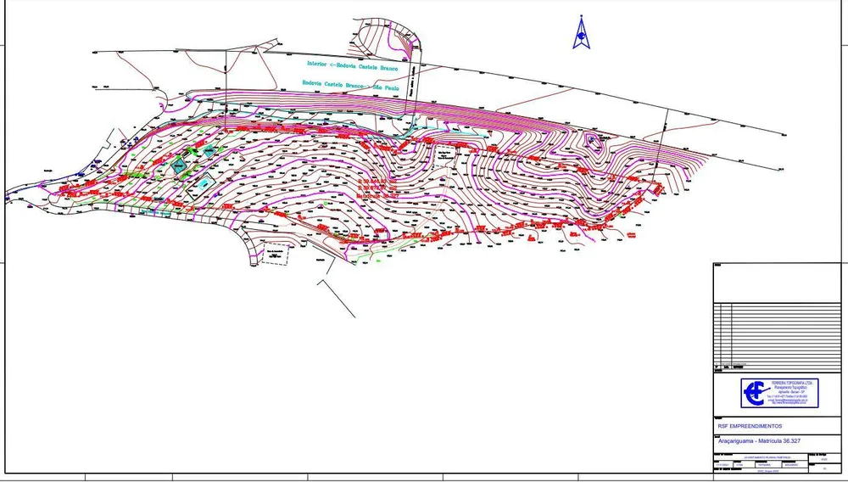Click the red coordinates text block mid-map

(x=377, y=188)
